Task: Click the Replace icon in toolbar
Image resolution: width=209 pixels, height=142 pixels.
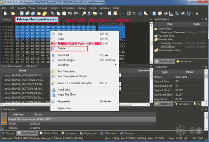Action: pyautogui.click(x=90, y=13)
